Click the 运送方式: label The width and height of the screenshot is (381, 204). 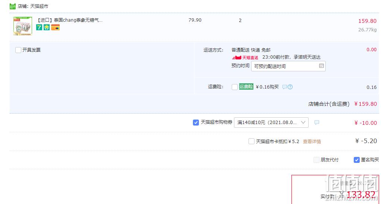click(213, 50)
